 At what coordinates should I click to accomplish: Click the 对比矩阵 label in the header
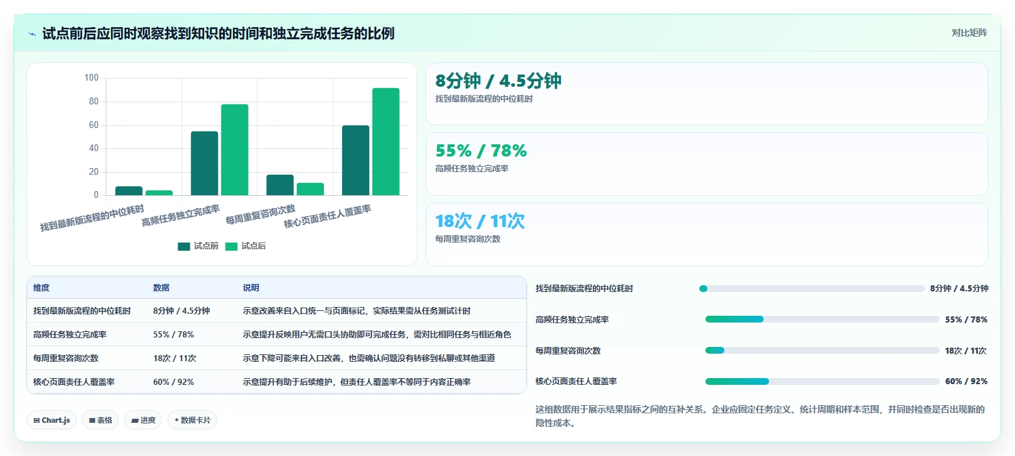coord(970,33)
